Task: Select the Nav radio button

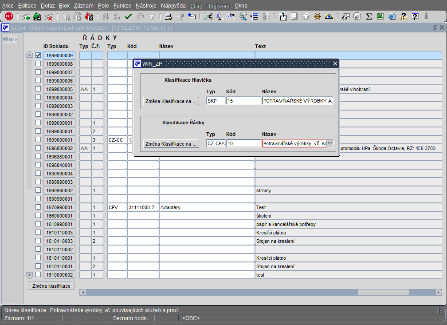Action: 6,39
